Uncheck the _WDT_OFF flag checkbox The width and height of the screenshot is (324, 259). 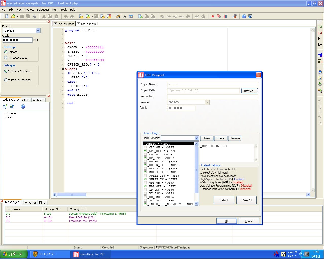(145, 186)
